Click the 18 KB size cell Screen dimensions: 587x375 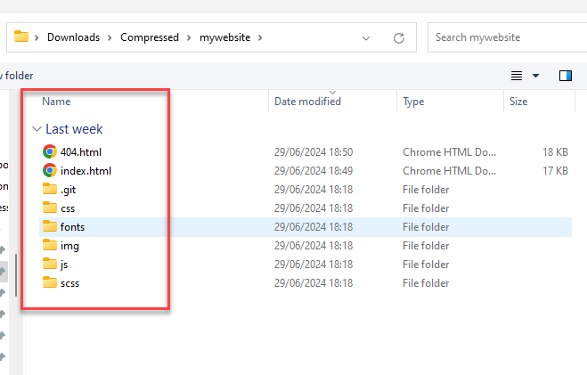(556, 152)
